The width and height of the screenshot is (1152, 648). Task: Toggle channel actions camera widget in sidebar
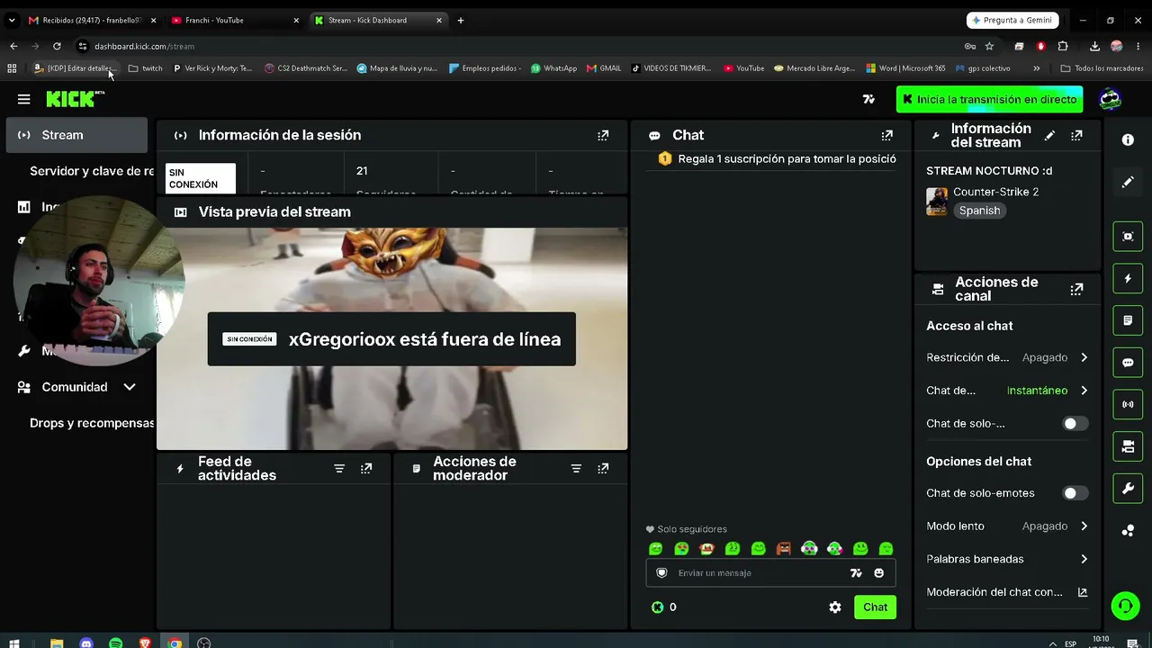click(x=1128, y=446)
